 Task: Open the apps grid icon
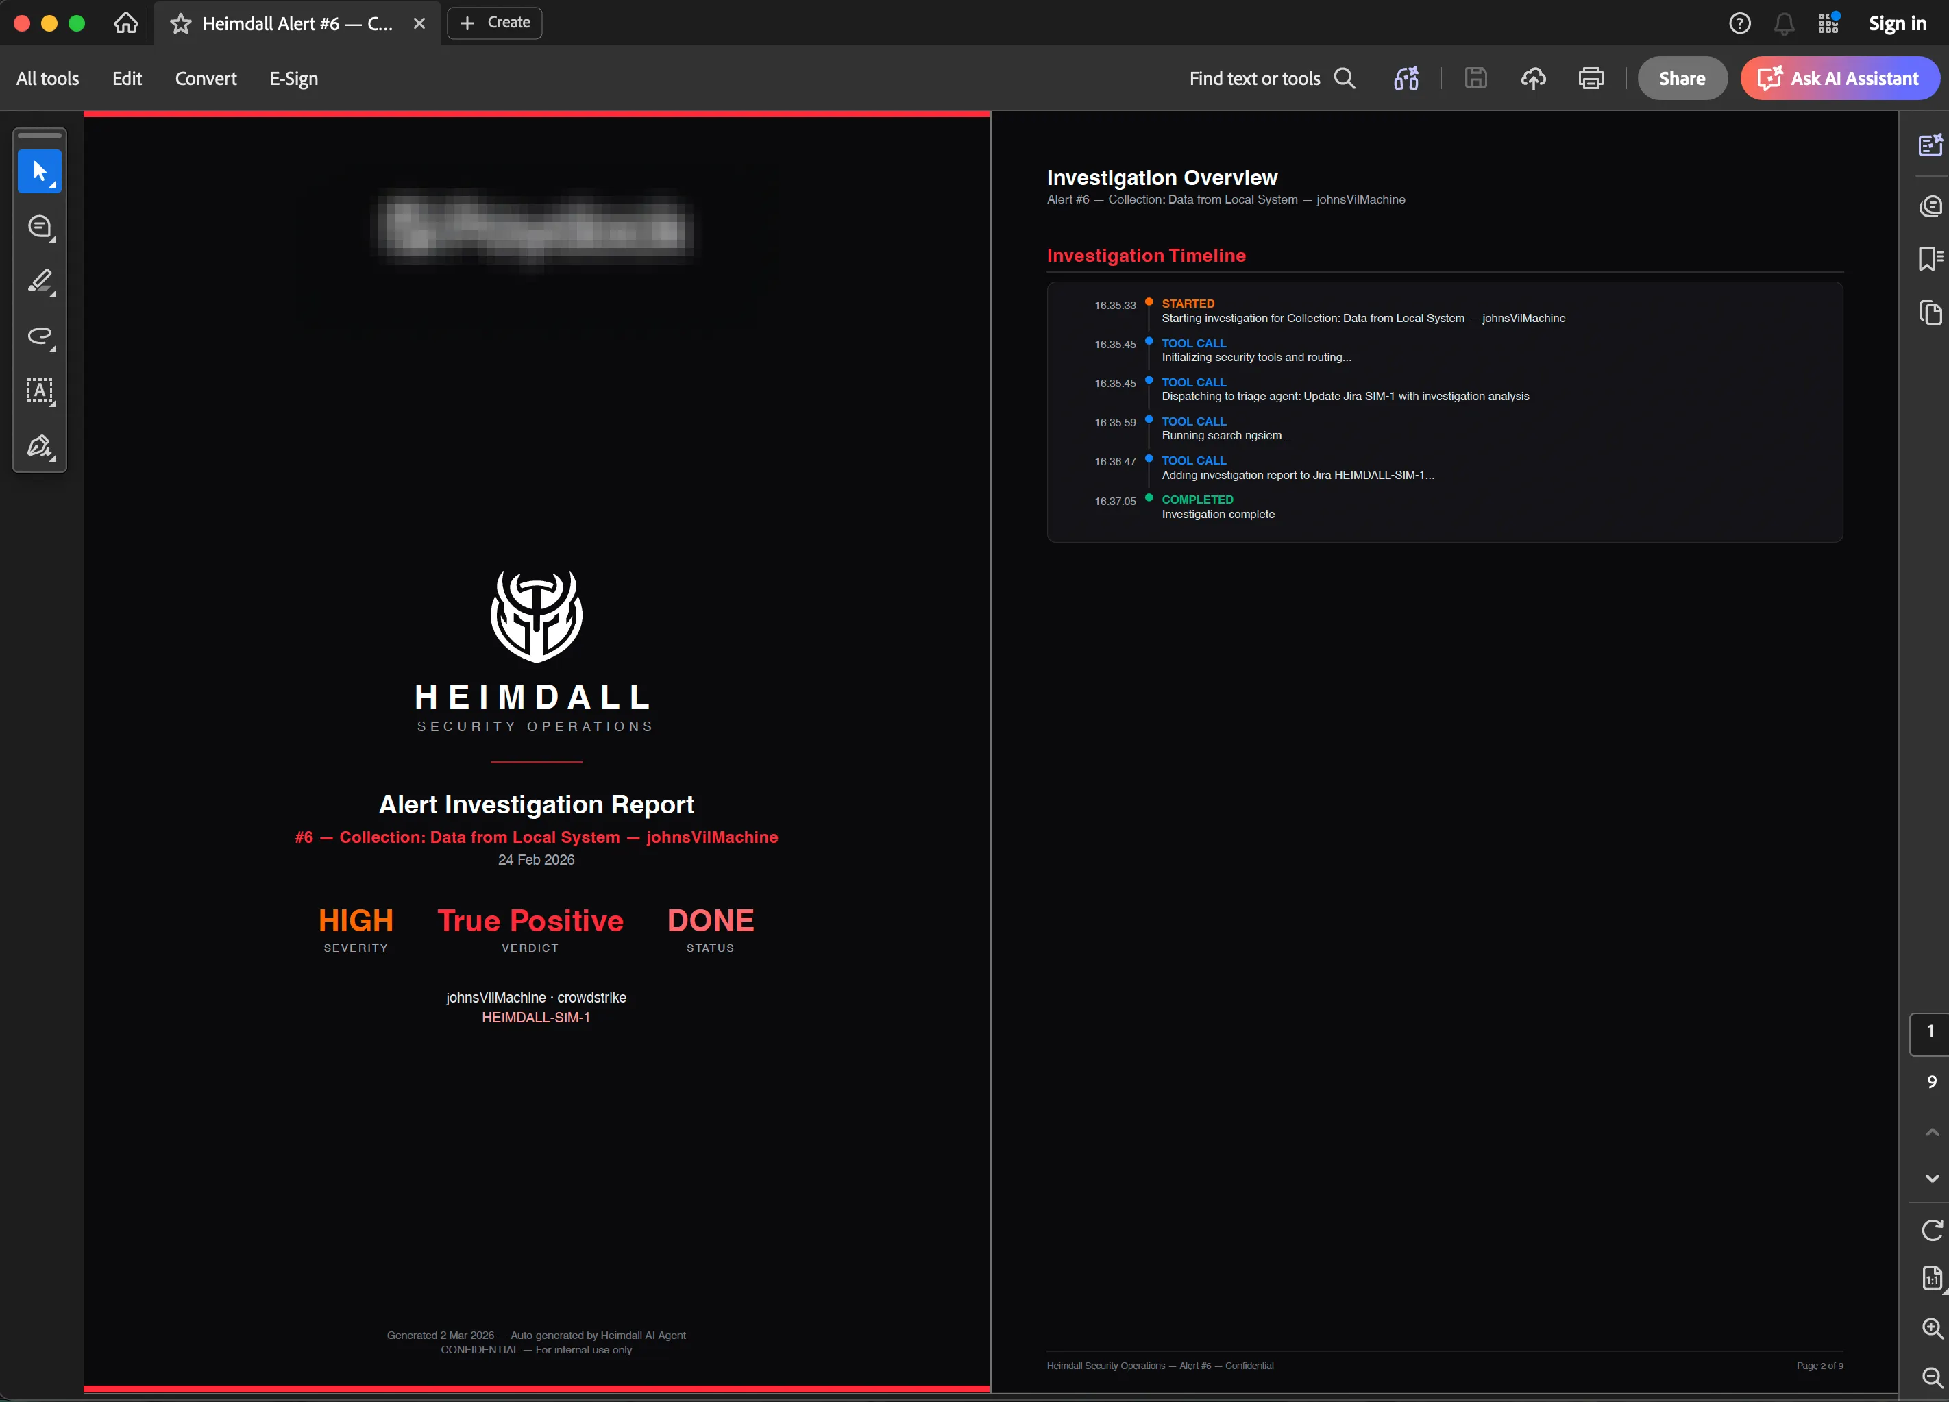1828,23
